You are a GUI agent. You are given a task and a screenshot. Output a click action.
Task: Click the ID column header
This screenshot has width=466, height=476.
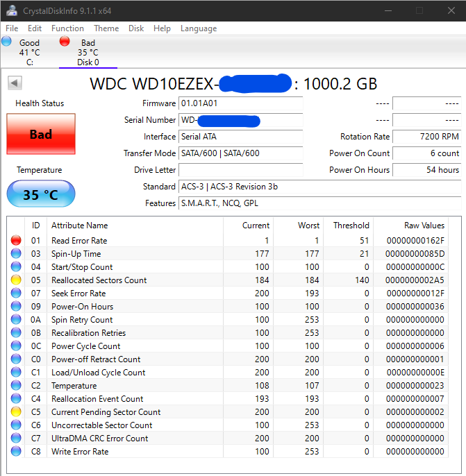tap(36, 226)
